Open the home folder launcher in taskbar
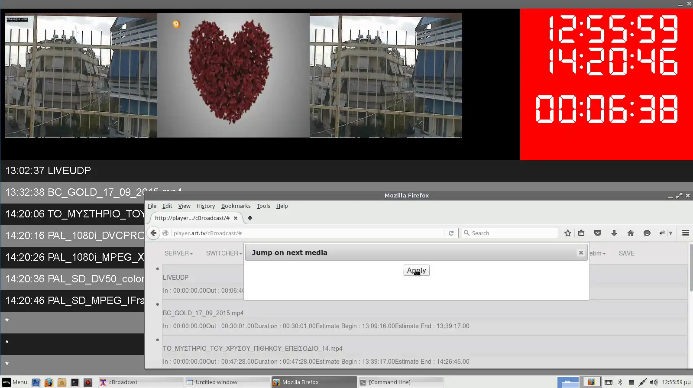This screenshot has height=388, width=693. tap(62, 382)
